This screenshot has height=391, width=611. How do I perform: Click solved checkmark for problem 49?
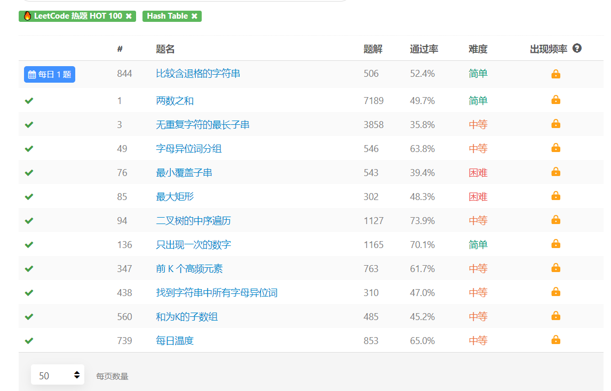pyautogui.click(x=29, y=149)
